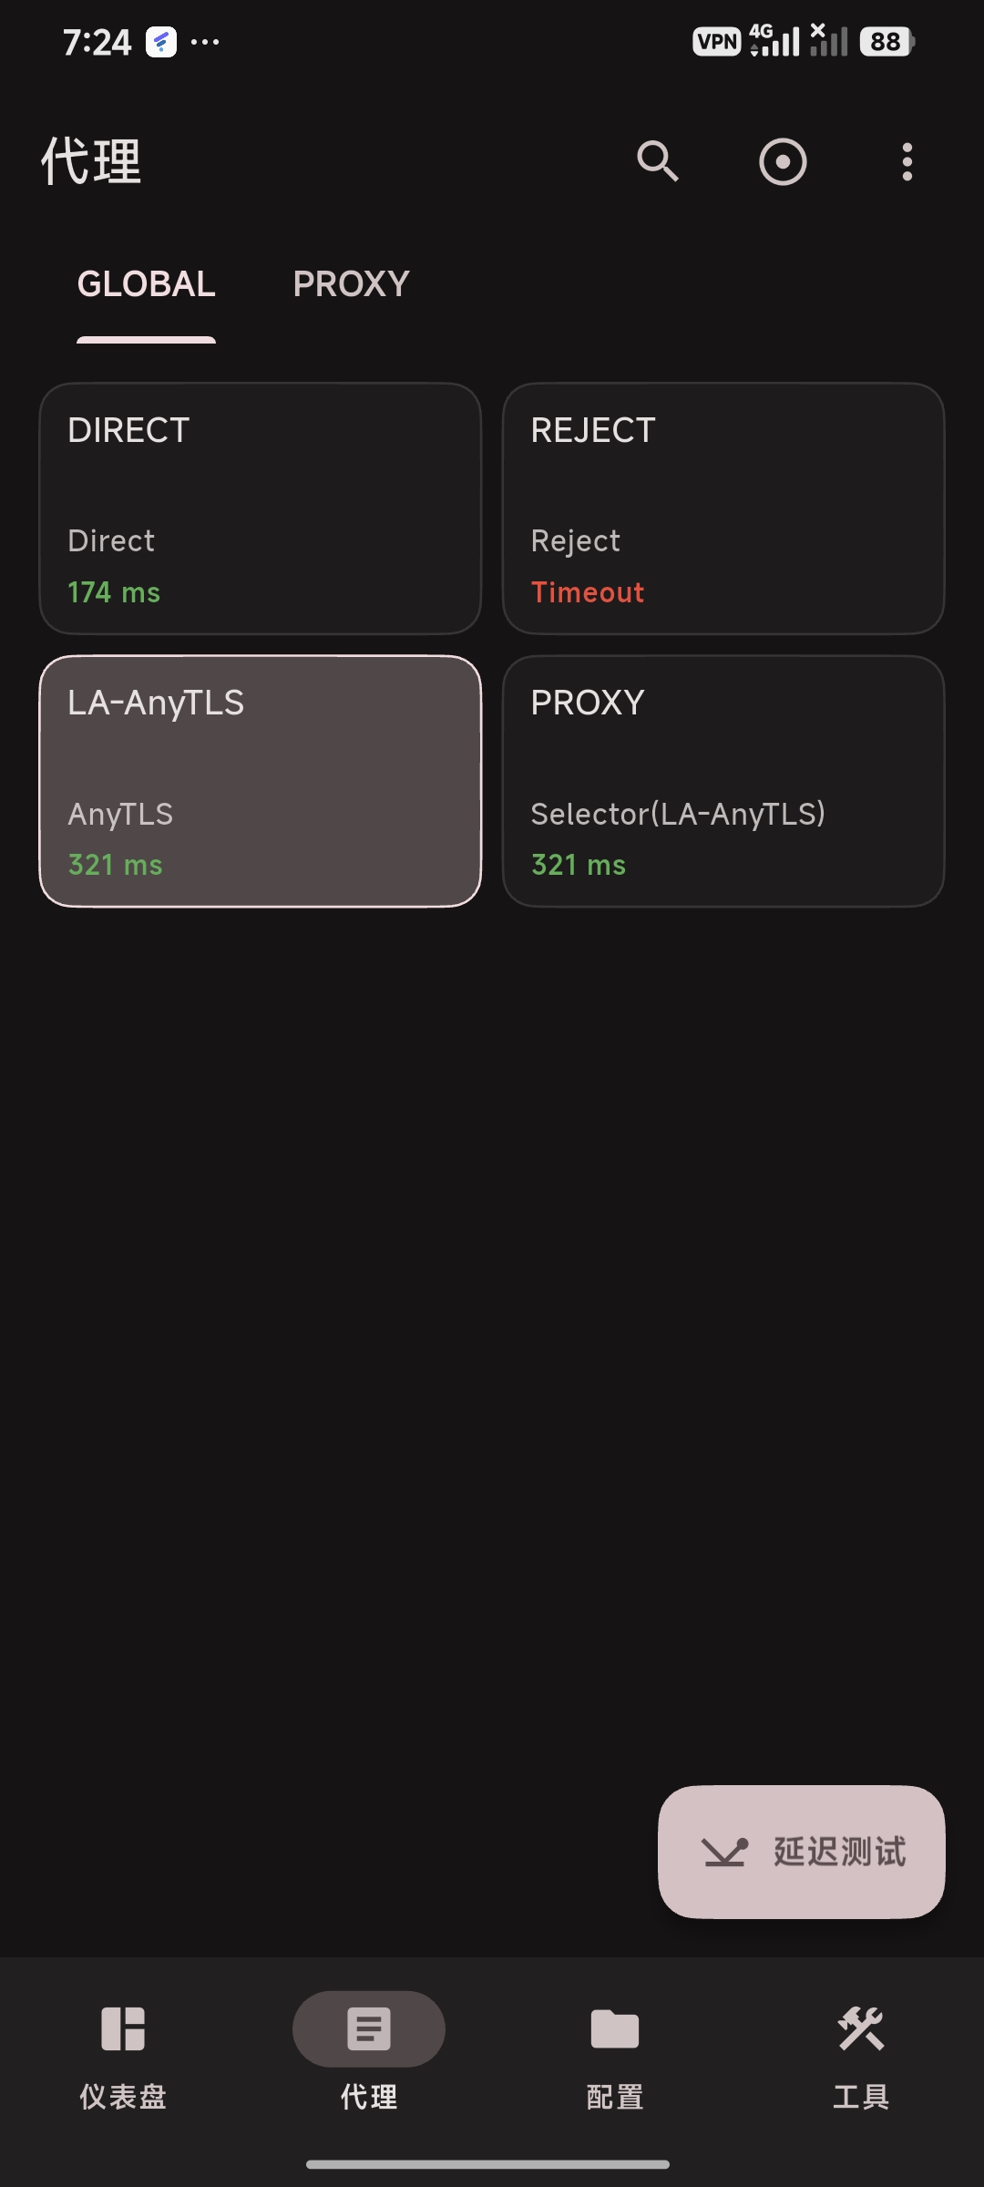Open the search magnifier icon
The height and width of the screenshot is (2187, 984).
657,162
